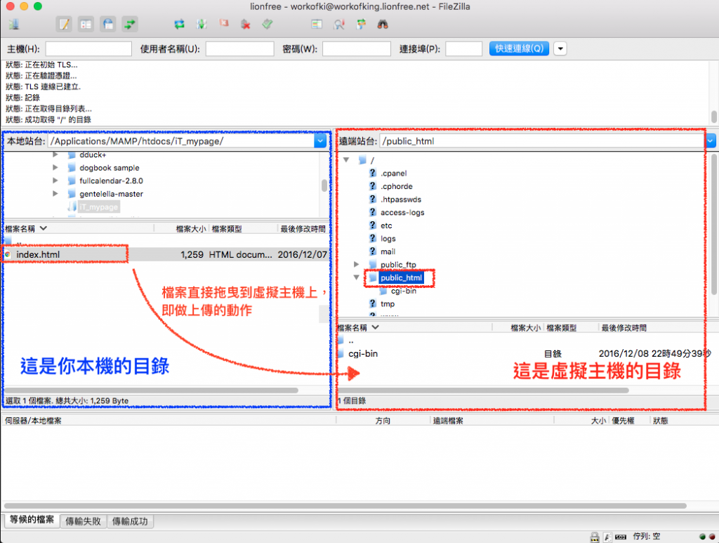
Task: Focus the 使用者名稱 username field
Action: point(240,48)
